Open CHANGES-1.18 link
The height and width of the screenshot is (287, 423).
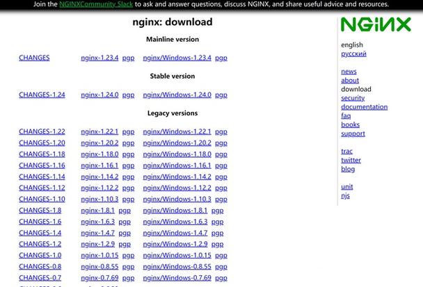[42, 154]
